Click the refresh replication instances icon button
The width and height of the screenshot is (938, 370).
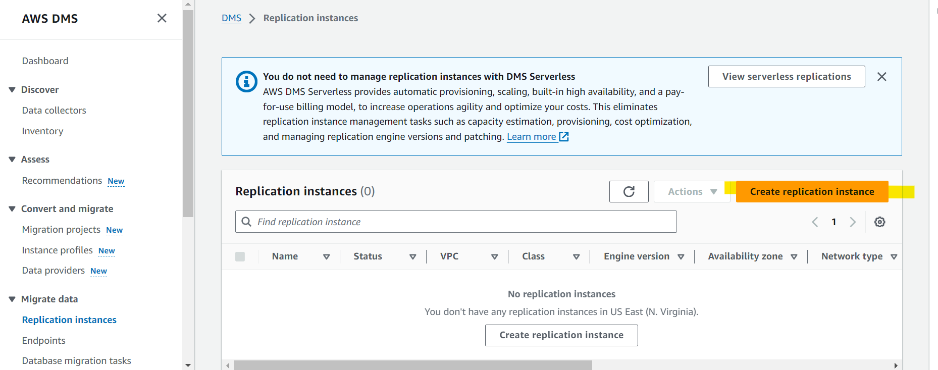629,191
